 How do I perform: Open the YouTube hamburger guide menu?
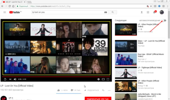coord(5,12)
